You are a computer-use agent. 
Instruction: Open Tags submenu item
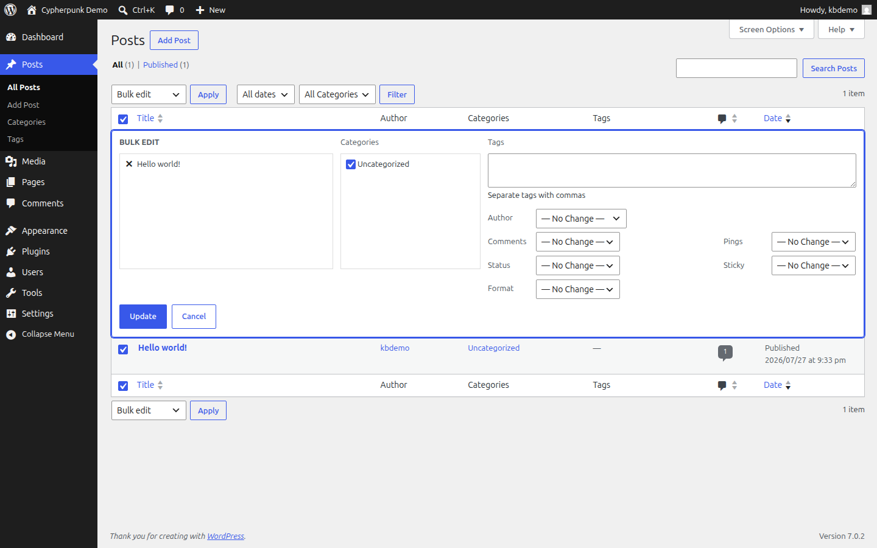point(15,139)
